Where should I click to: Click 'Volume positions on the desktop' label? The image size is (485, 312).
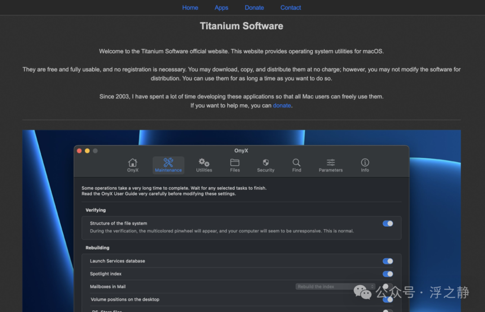pyautogui.click(x=125, y=299)
